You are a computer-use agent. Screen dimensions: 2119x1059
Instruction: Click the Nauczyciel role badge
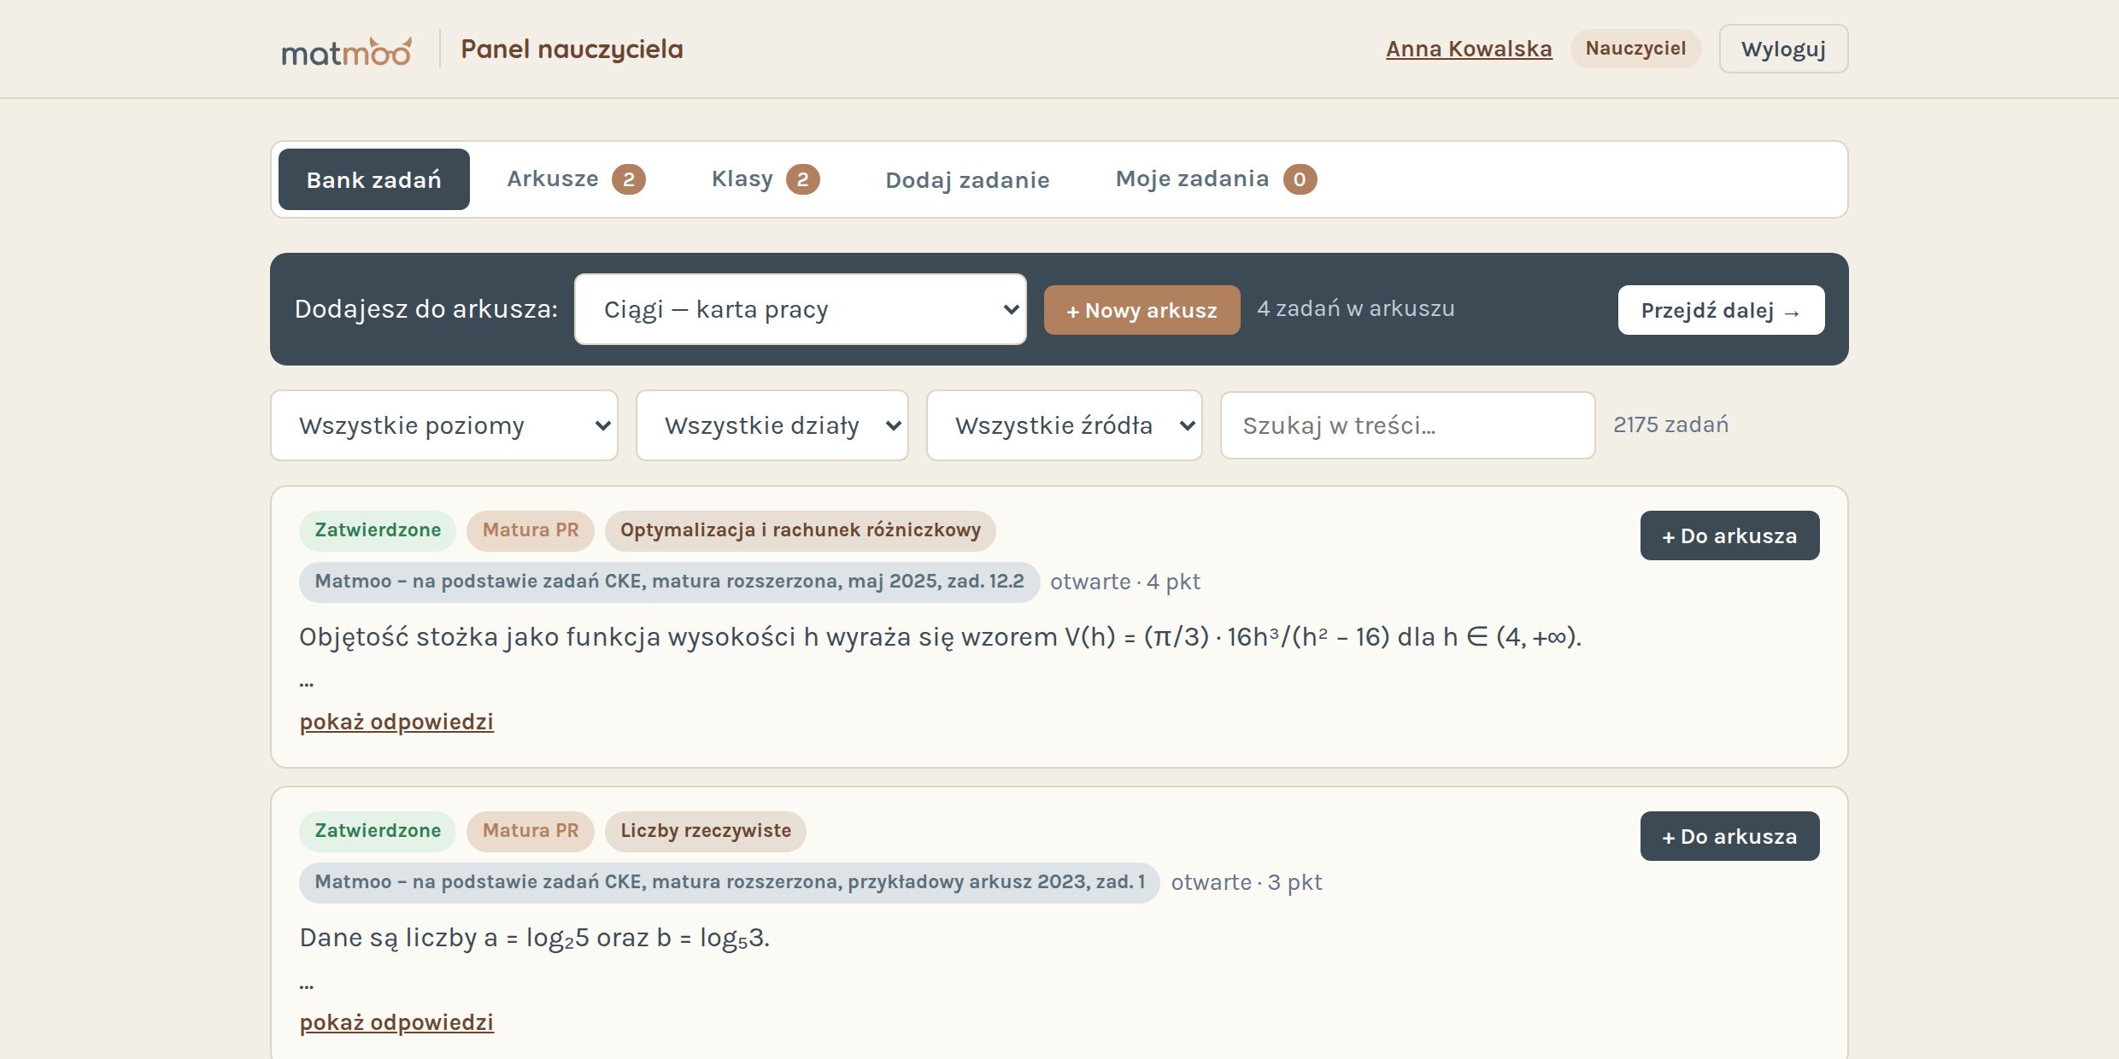[x=1635, y=48]
